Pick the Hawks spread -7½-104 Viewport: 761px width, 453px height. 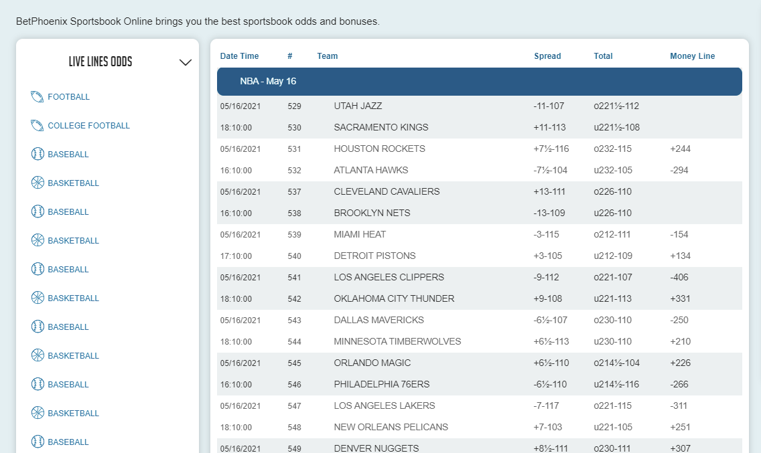point(551,170)
